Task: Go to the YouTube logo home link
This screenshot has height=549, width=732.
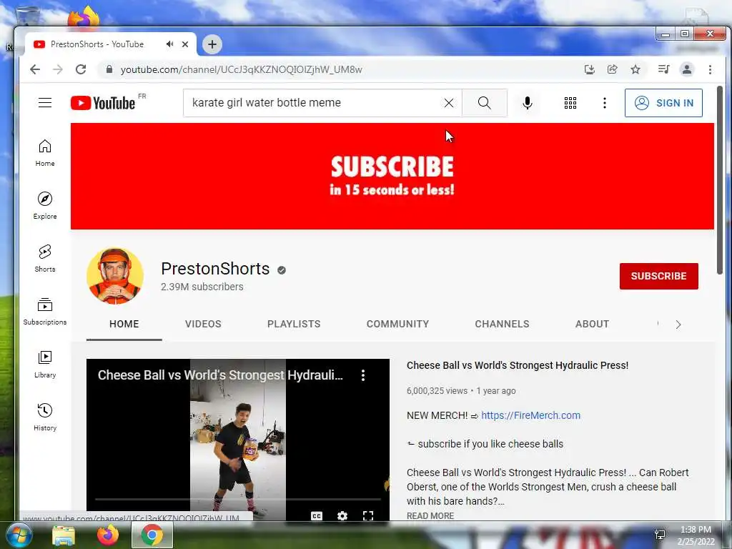Action: [103, 103]
